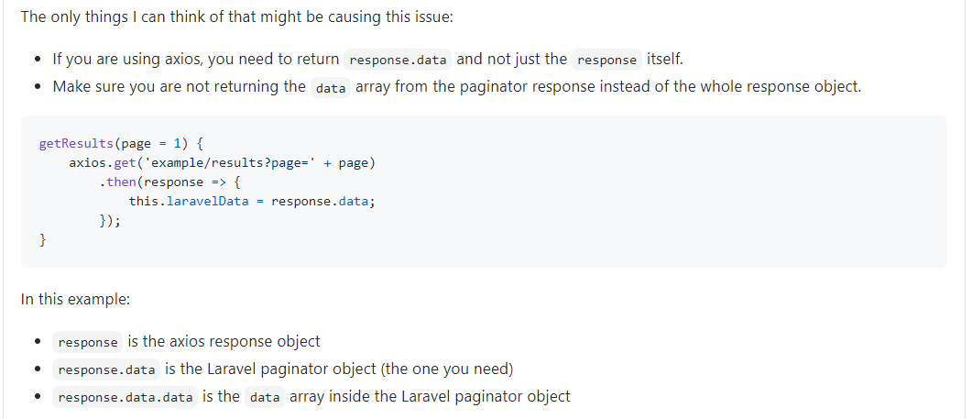This screenshot has height=419, width=972.
Task: Click the 'data' inline code before 'array from the paginator'
Action: pyautogui.click(x=330, y=88)
